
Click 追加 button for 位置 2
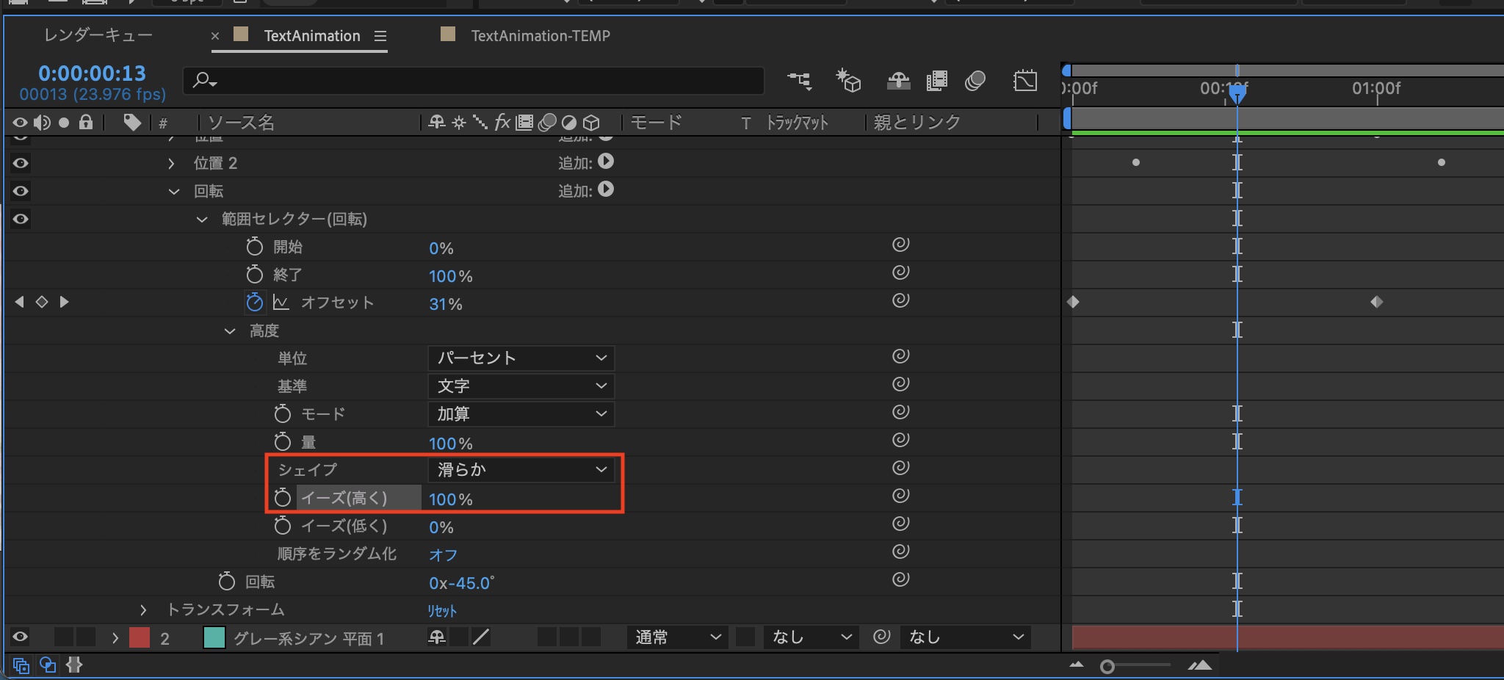point(606,162)
